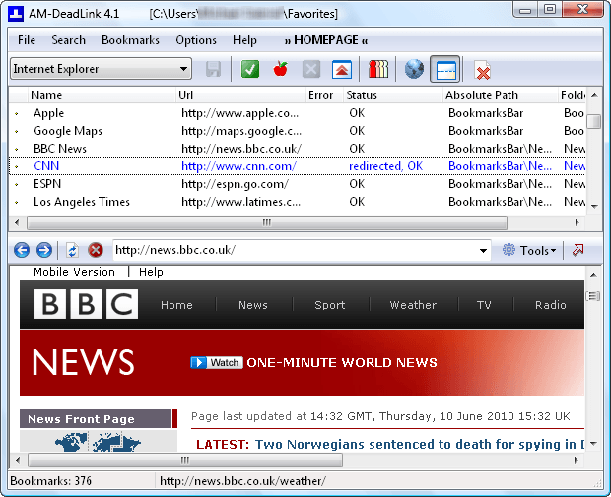
Task: Open the BBC News nav link
Action: coord(253,305)
